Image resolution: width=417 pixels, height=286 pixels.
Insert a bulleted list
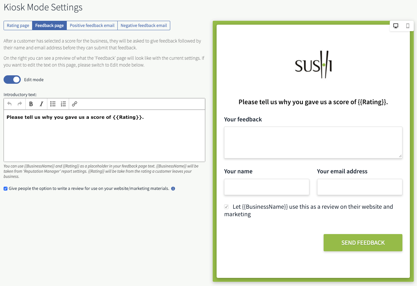coord(53,104)
